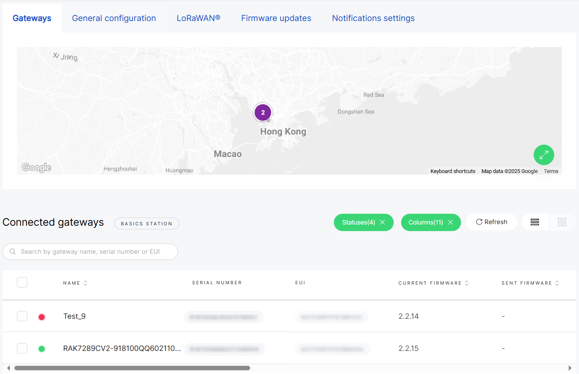Remove the Statuses(4) filter with its X icon

point(382,222)
